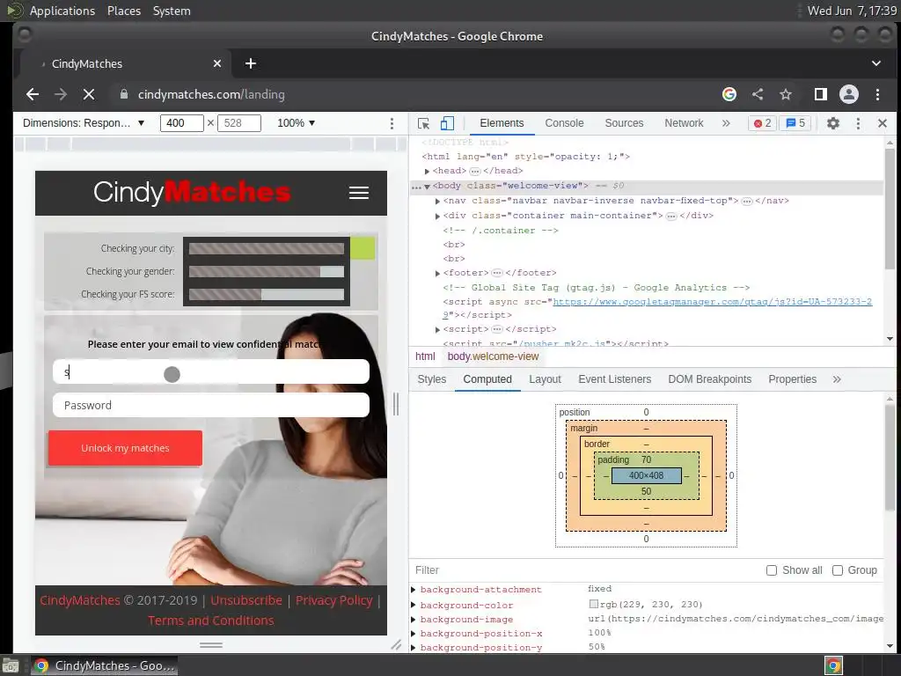Screen dimensions: 901x676
Task: Toggle the side panel icon
Action: [821, 94]
